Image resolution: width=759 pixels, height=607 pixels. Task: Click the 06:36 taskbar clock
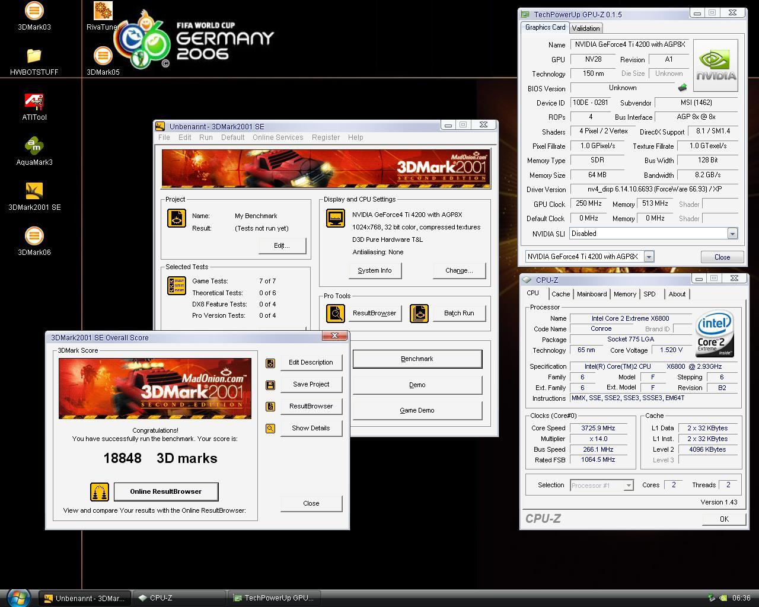741,598
